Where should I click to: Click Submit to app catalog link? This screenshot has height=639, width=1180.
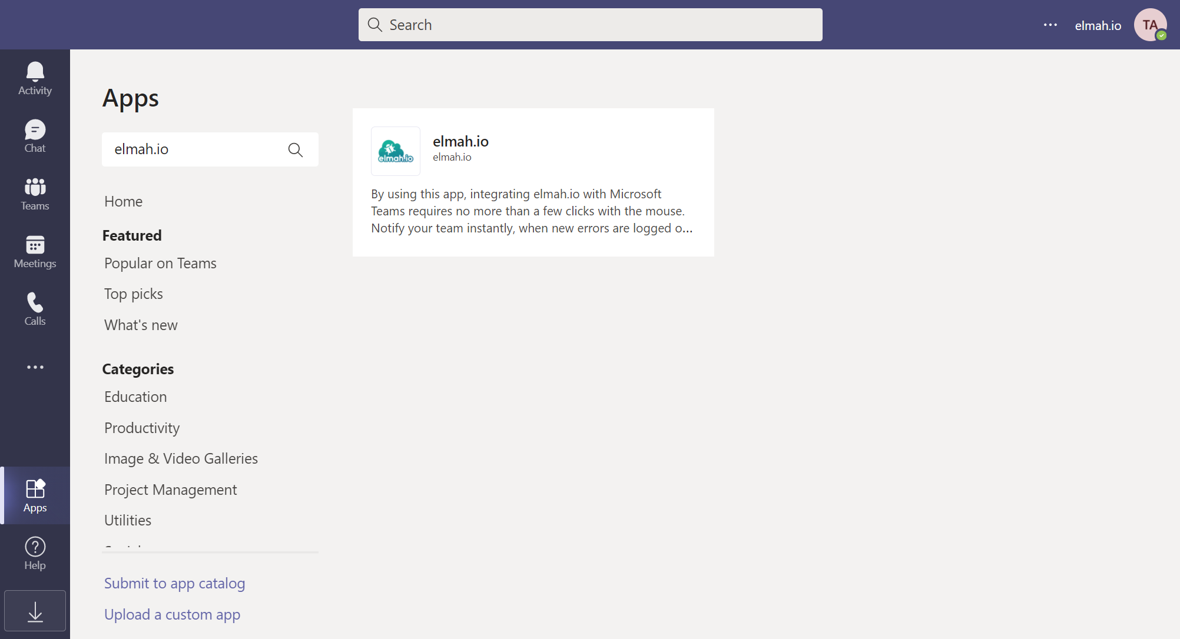[x=174, y=583]
